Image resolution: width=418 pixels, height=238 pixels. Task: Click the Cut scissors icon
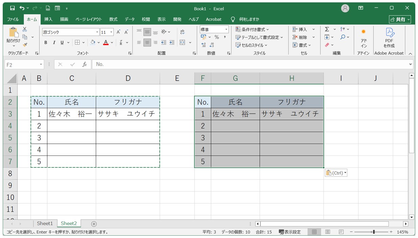pos(25,29)
